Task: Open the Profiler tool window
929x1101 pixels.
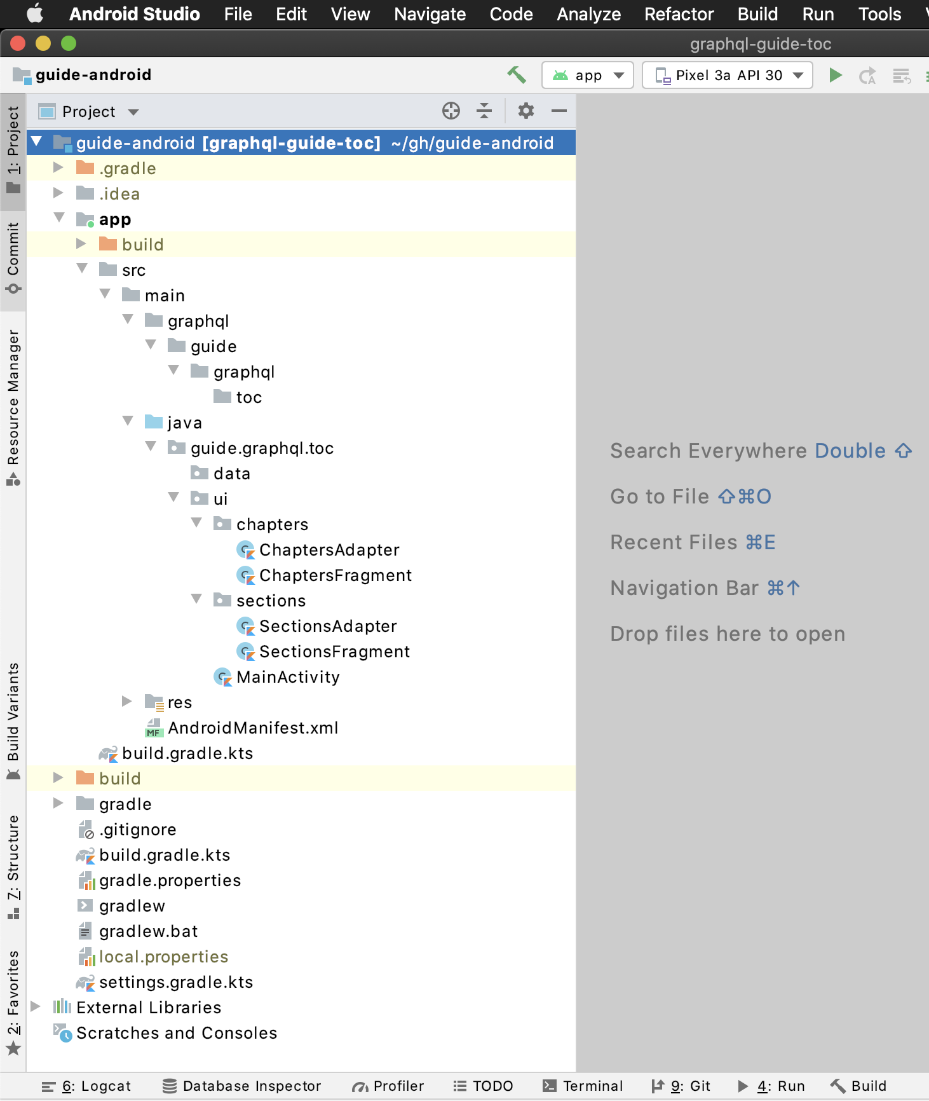Action: tap(388, 1086)
